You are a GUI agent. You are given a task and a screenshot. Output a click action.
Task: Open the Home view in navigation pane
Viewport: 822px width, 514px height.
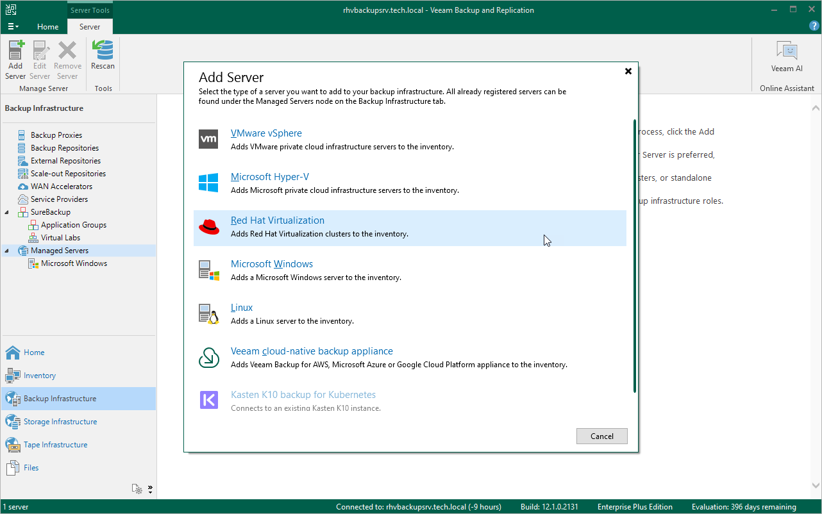(x=34, y=352)
